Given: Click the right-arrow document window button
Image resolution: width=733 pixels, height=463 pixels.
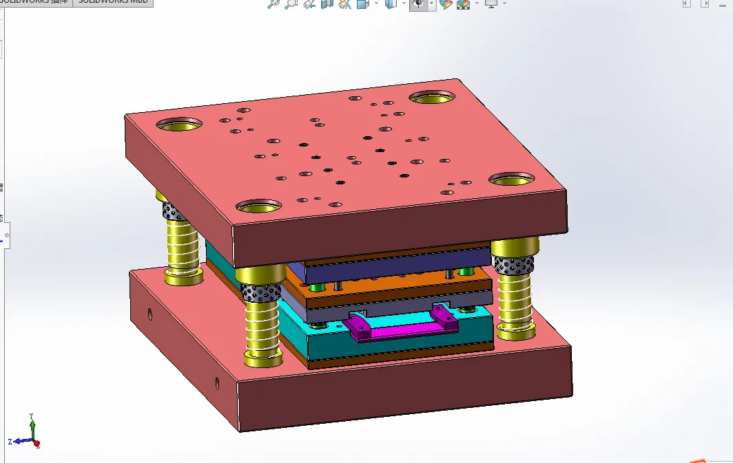Looking at the screenshot, I should (705, 3).
